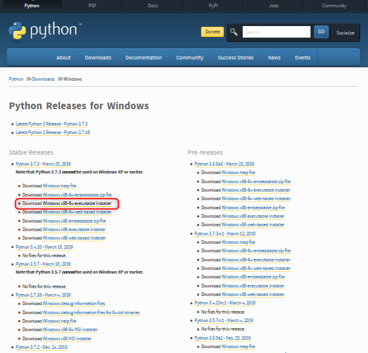Open Python 3.4.10 - March 18, 2019 link

(x=44, y=247)
